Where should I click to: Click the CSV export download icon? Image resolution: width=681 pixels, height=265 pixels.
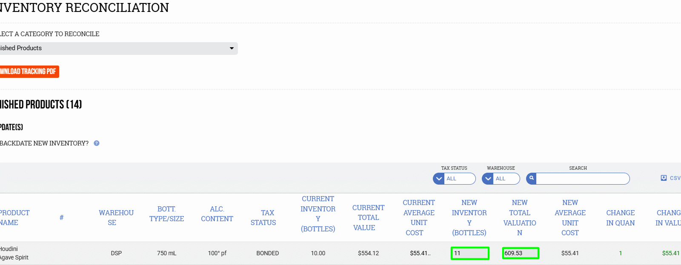point(664,178)
